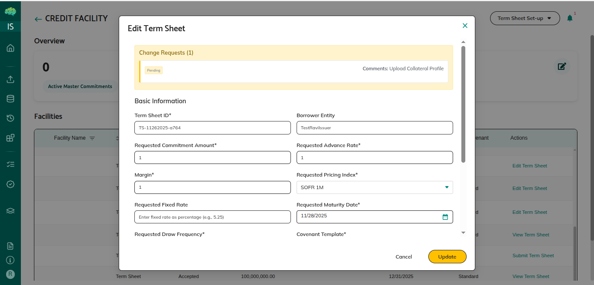This screenshot has height=285, width=594.
Task: Click the Margin input field
Action: 212,187
